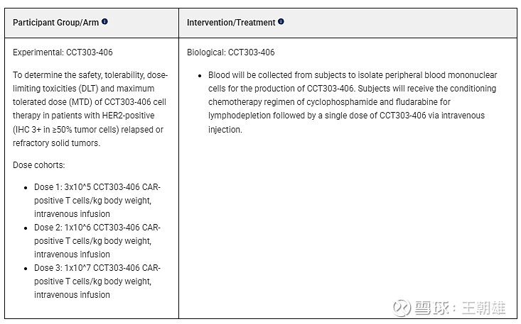Click info icon beside Intervention/Treatment

click(x=281, y=22)
